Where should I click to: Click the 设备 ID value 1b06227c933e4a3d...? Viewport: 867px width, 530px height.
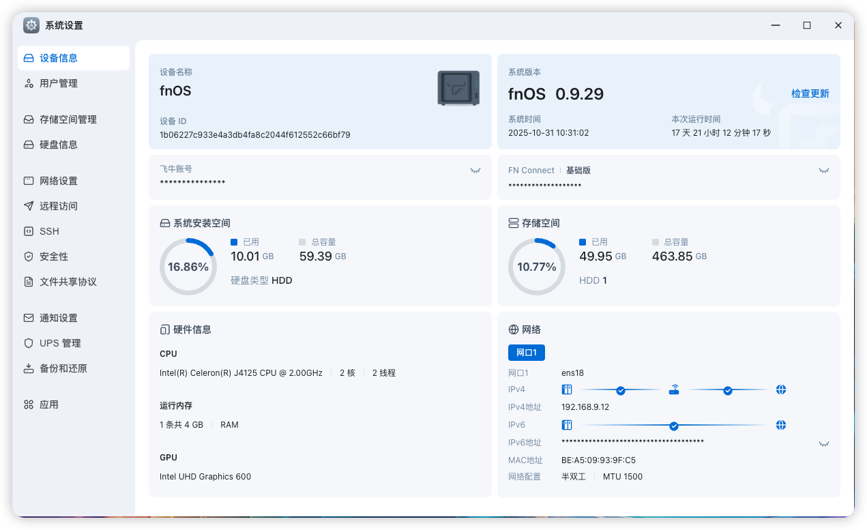(x=255, y=135)
